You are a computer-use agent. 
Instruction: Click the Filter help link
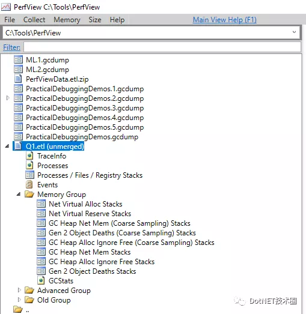coord(11,47)
